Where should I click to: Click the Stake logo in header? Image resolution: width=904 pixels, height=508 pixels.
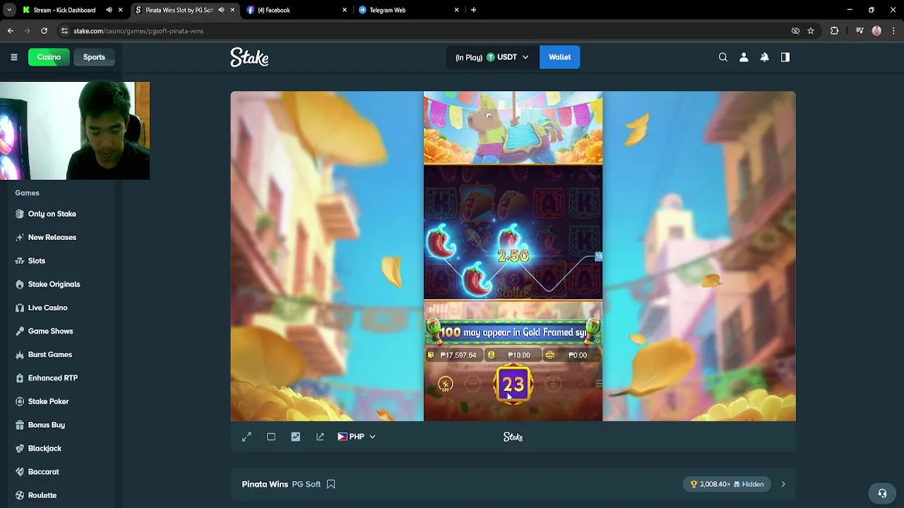point(249,57)
